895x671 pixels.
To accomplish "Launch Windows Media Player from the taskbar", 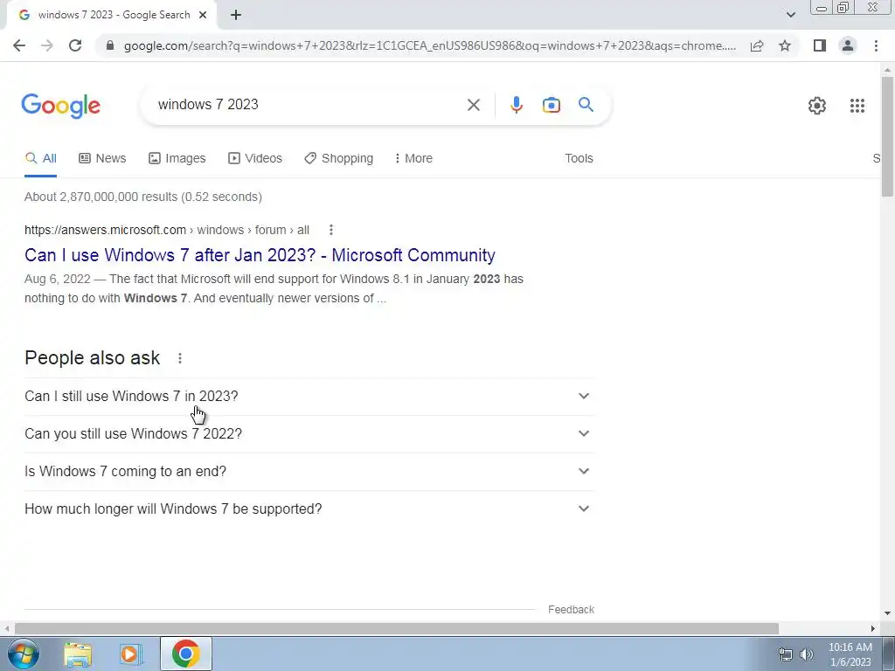I will 131,654.
